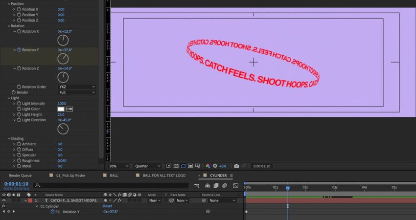Open the CYLINDER panel menu icon
The height and width of the screenshot is (220, 416).
click(x=231, y=176)
